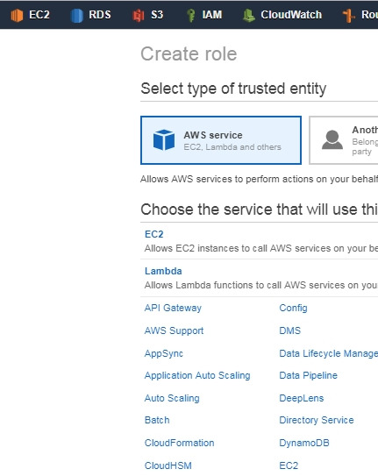Image resolution: width=378 pixels, height=476 pixels.
Task: Click the IAM key icon shortcut
Action: pyautogui.click(x=190, y=15)
